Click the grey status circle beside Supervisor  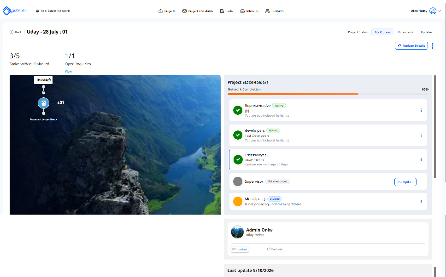click(x=238, y=181)
